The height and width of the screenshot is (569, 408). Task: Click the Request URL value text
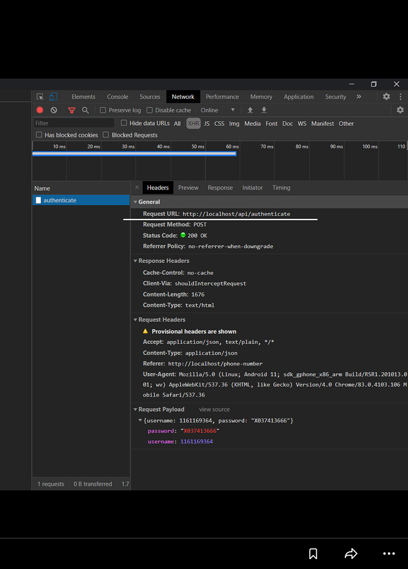[236, 214]
